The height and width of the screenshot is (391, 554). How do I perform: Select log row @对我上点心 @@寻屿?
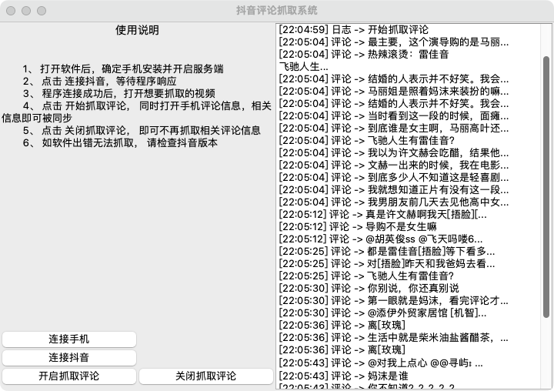[x=381, y=363]
